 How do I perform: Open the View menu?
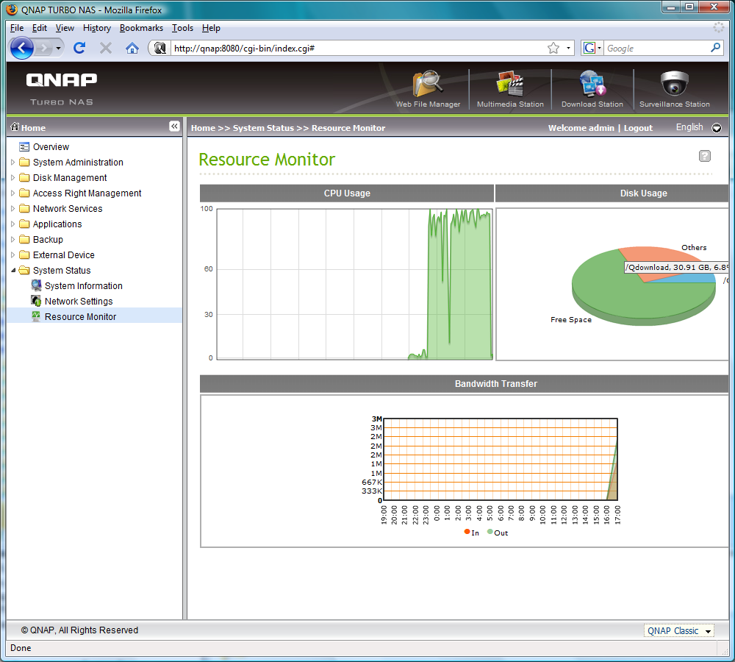point(65,28)
